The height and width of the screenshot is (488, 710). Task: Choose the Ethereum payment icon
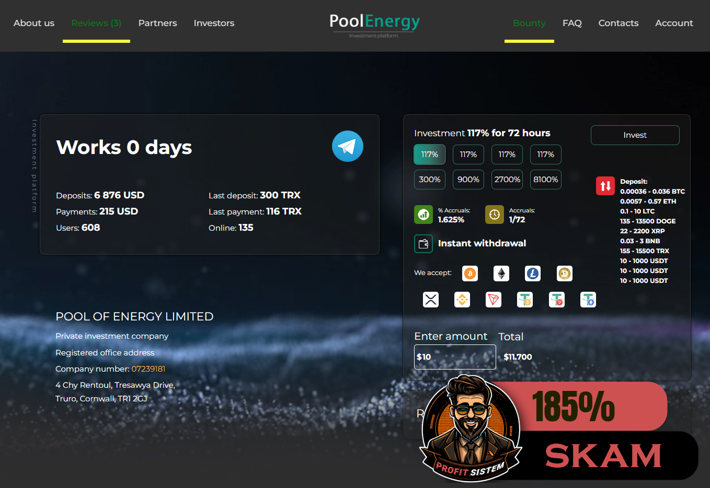tap(501, 273)
